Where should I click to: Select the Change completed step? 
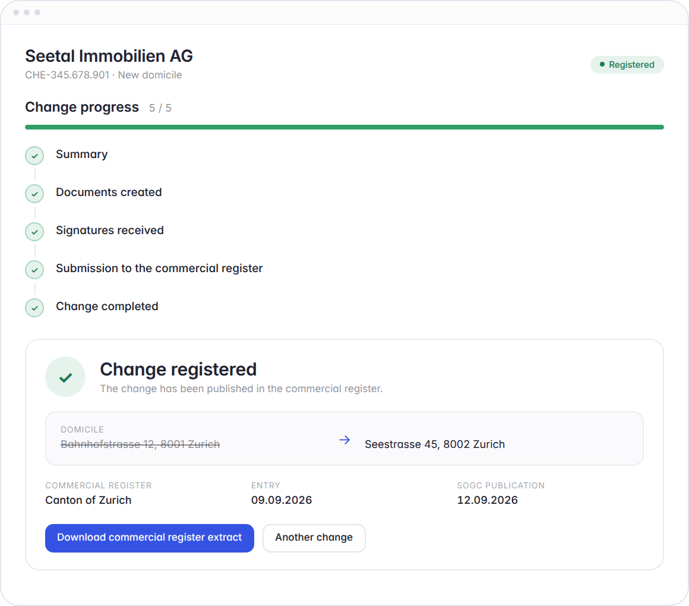[x=107, y=307]
